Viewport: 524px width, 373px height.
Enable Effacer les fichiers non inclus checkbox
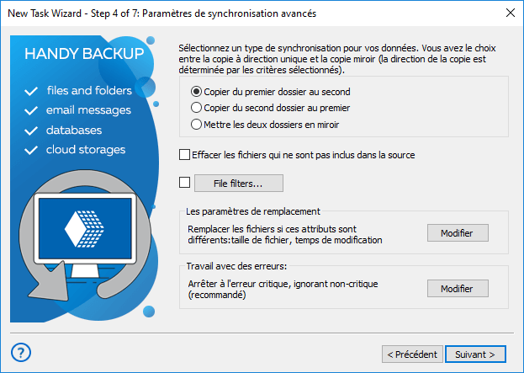(x=185, y=155)
